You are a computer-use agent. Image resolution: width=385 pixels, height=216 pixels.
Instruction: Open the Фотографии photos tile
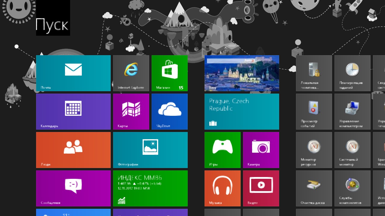pos(150,150)
